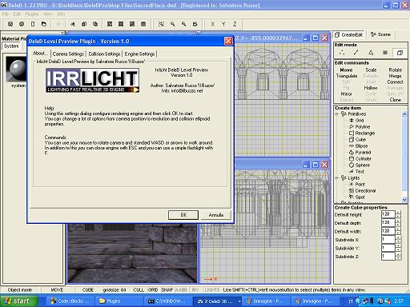Adjust the Subdivide Z stepper arrows
This screenshot has height=307, width=410.
[398, 257]
